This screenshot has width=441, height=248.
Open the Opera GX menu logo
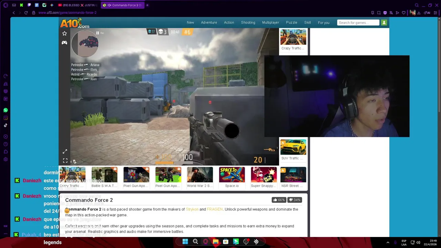coord(6,5)
